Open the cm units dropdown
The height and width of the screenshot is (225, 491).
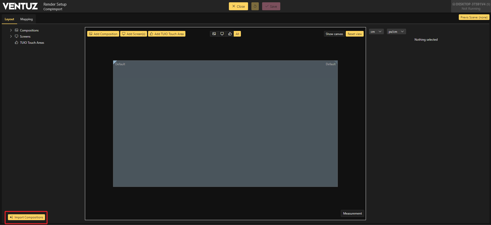click(x=376, y=32)
